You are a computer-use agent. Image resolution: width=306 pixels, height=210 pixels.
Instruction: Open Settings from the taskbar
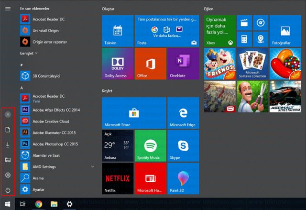coord(69,204)
